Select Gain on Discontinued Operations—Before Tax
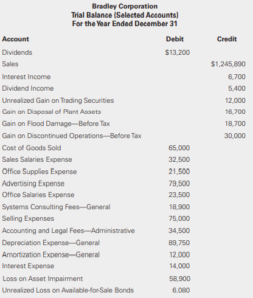The height and width of the screenshot is (298, 253). (x=72, y=136)
